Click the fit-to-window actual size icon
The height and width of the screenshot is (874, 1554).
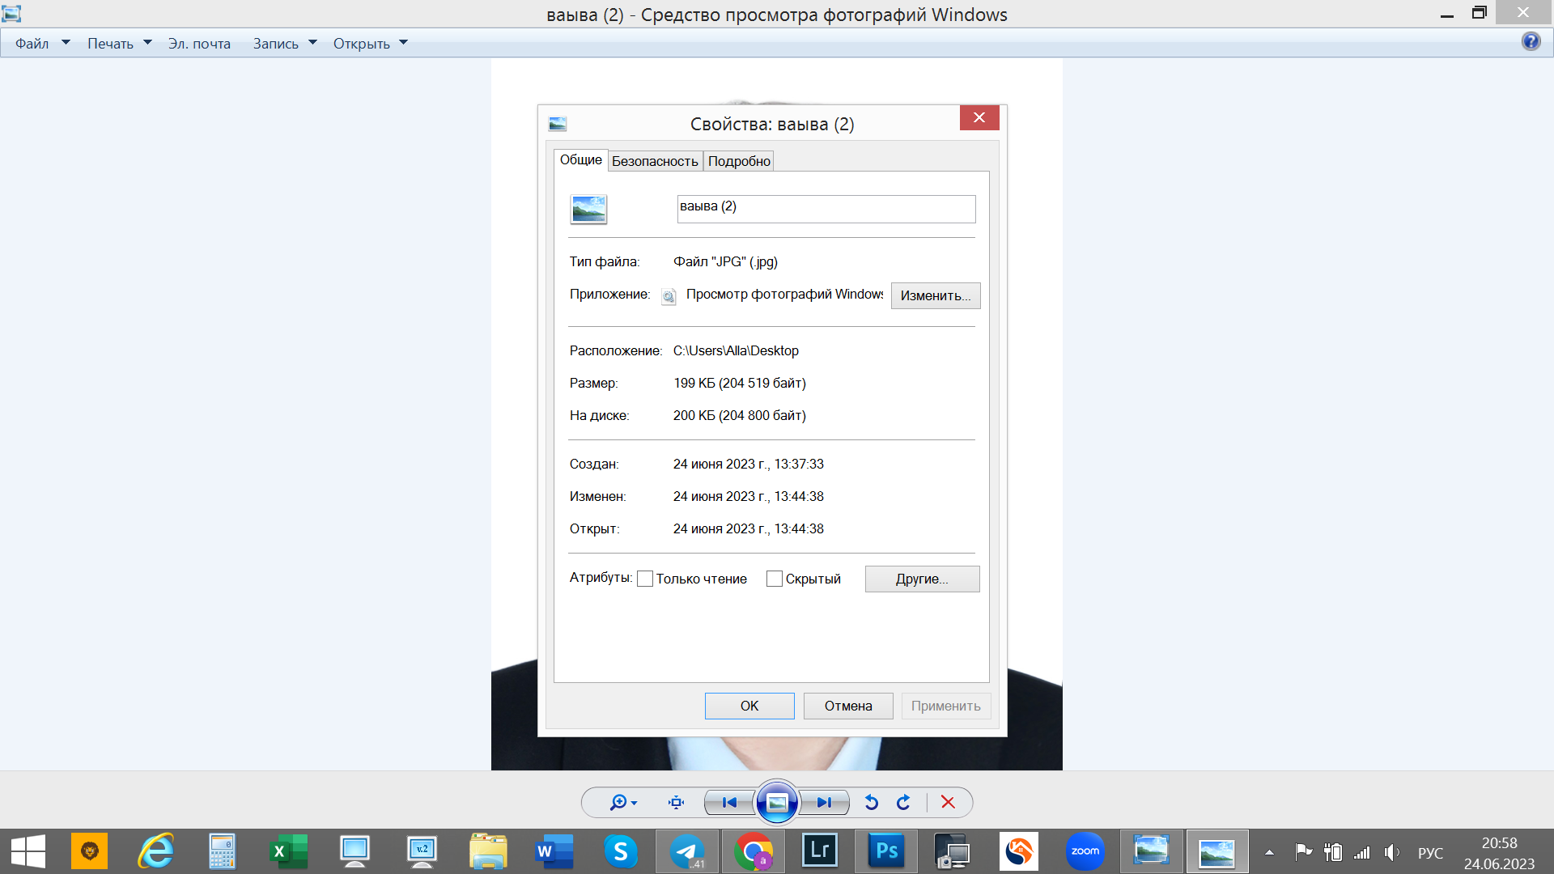coord(676,802)
